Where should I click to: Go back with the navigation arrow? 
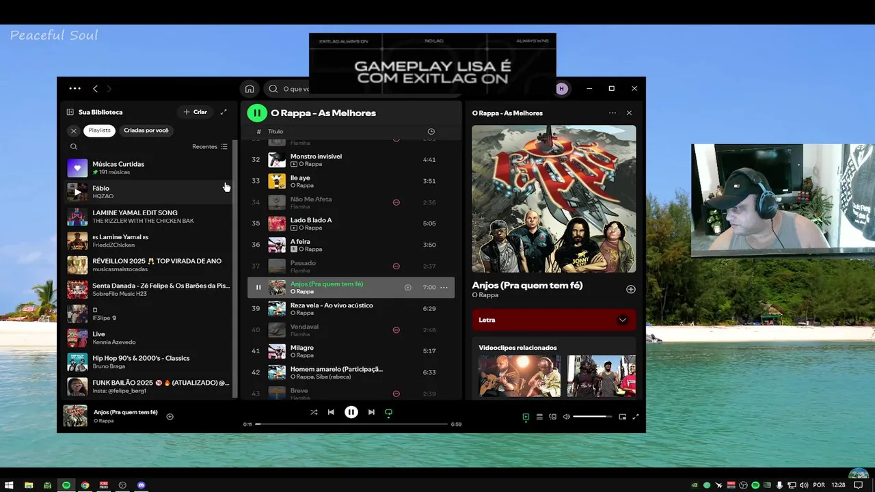(x=95, y=88)
